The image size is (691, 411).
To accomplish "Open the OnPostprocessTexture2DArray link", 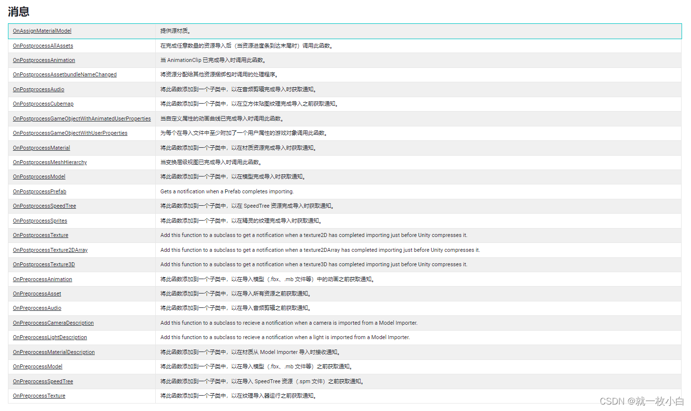I will 50,250.
